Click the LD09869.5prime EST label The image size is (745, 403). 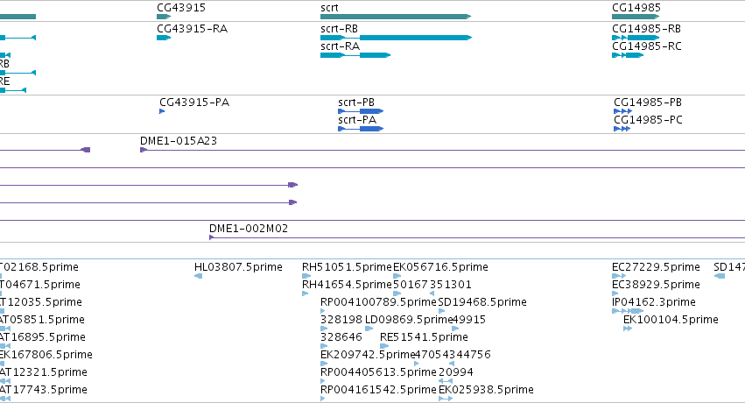(409, 320)
